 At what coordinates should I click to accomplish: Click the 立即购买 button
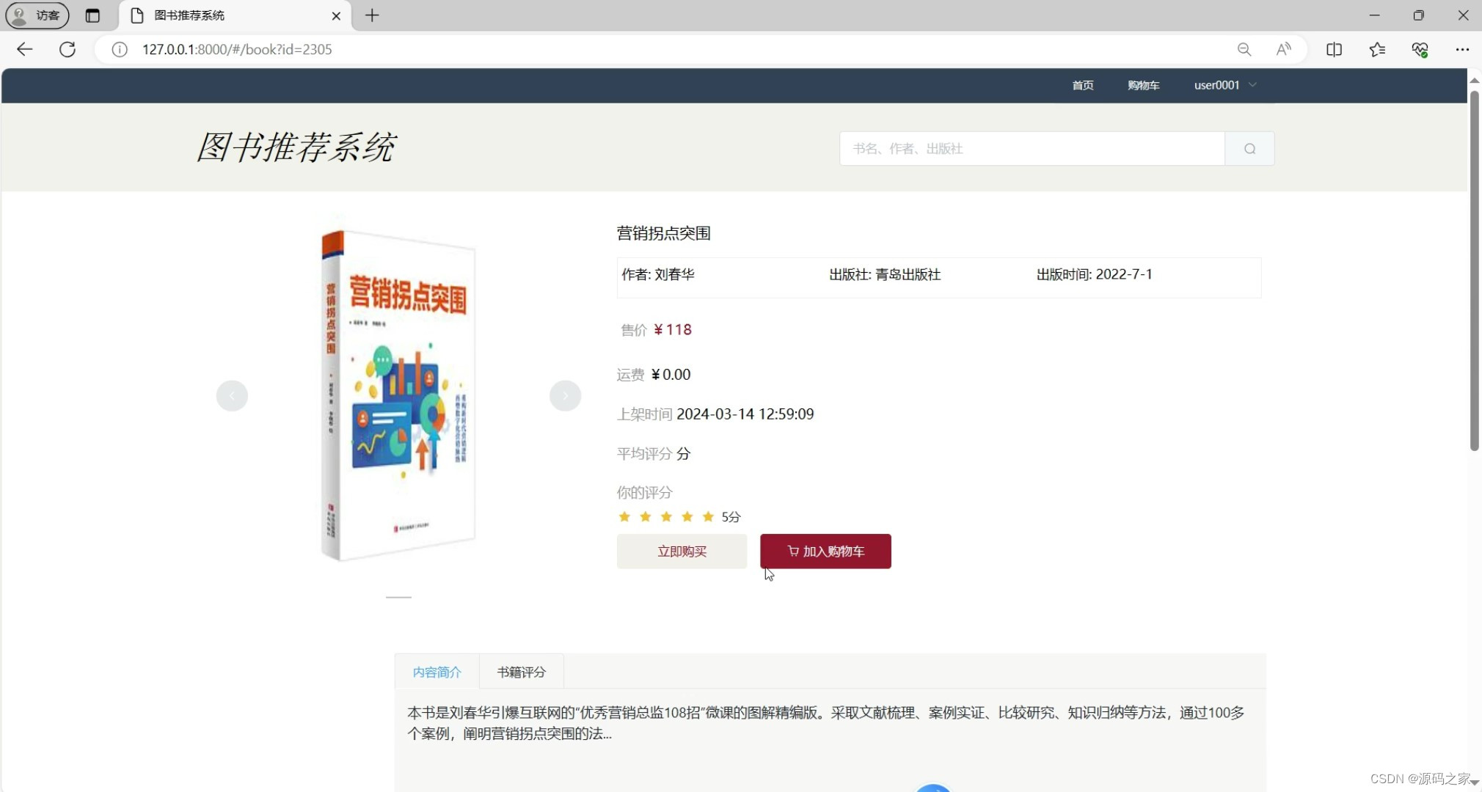681,551
